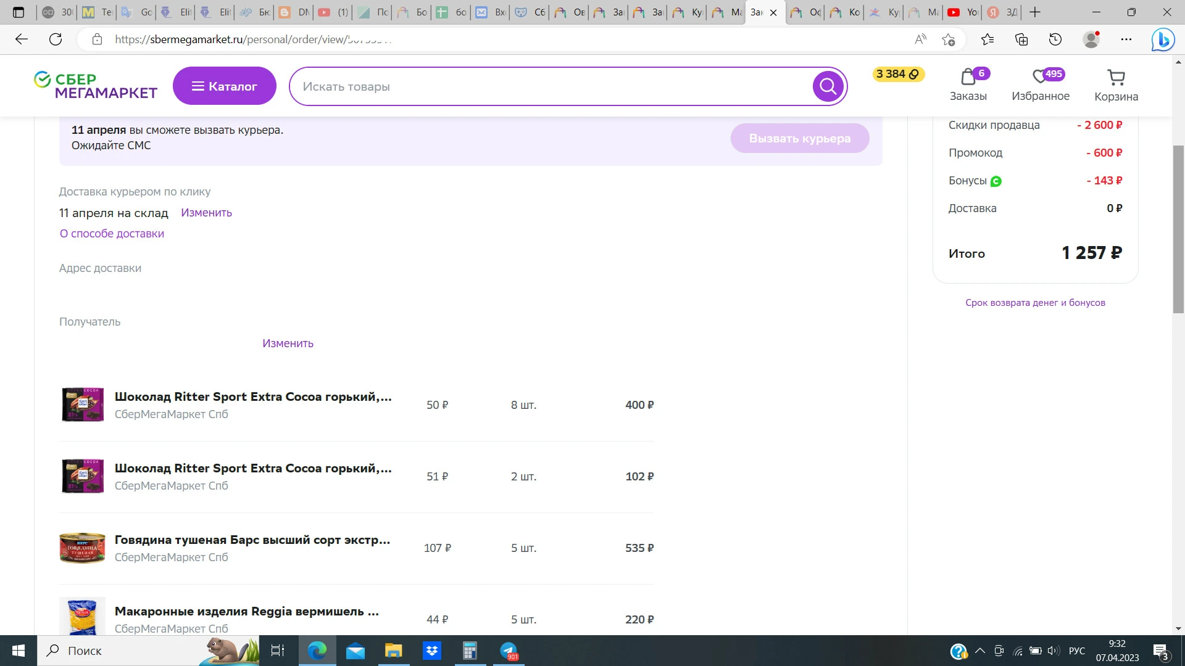Open Говядина тушеная Барс product title
The image size is (1185, 666).
coord(252,540)
